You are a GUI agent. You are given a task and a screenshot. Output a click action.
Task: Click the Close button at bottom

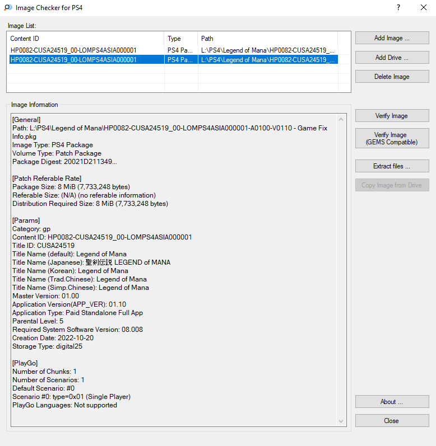[x=392, y=421]
